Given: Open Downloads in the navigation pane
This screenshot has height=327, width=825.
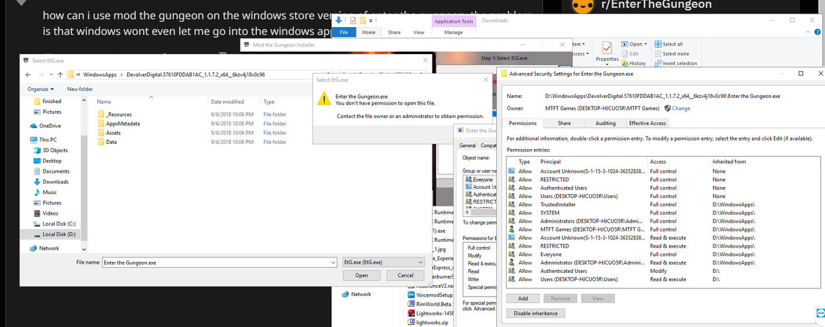Looking at the screenshot, I should pyautogui.click(x=55, y=182).
